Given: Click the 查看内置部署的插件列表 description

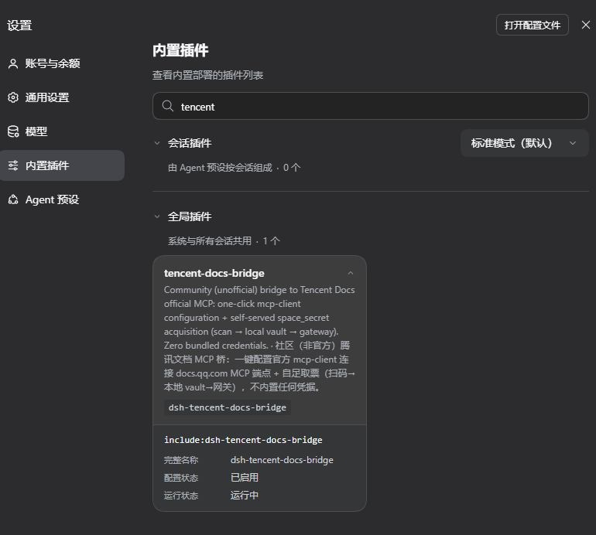Looking at the screenshot, I should pos(208,75).
